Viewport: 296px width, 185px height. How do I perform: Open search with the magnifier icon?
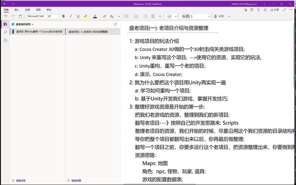(x=5, y=32)
